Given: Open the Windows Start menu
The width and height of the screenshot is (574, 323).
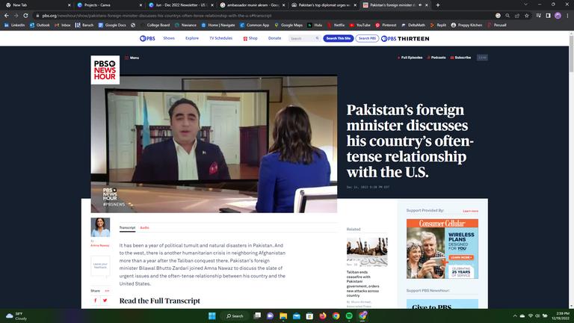Looking at the screenshot, I should pyautogui.click(x=212, y=316).
